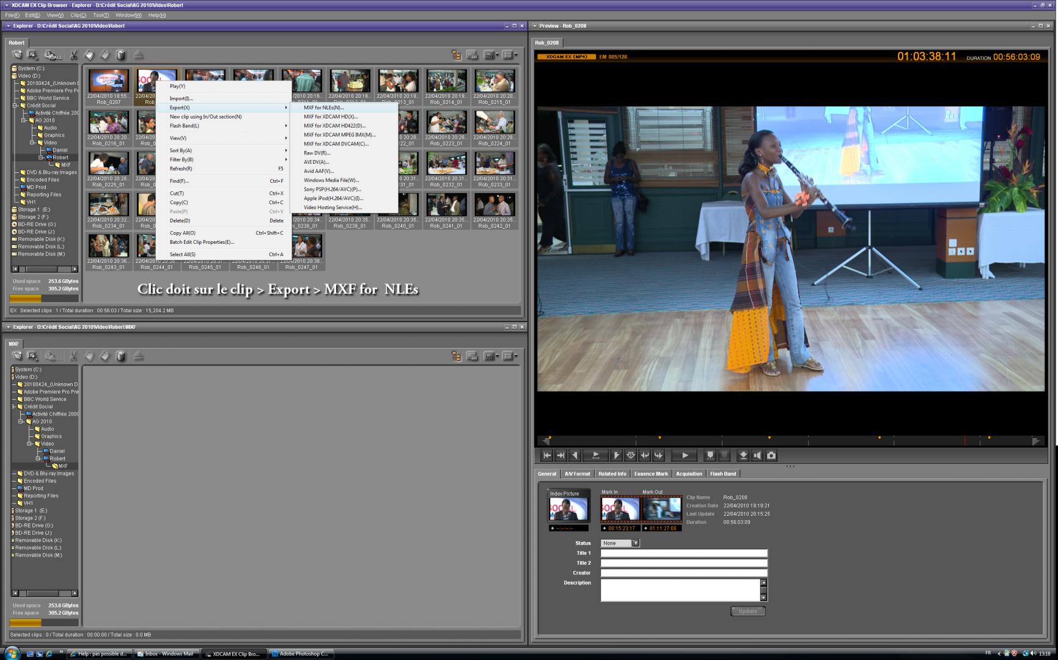
Task: Choose Avid AAF(V)... in the export submenu
Action: [x=343, y=171]
